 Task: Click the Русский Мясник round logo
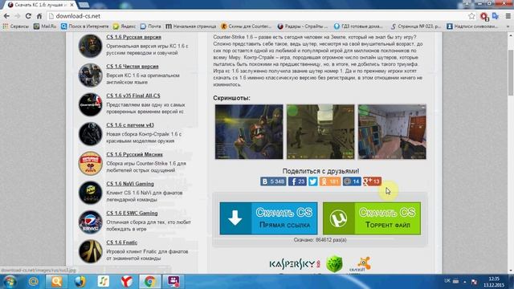click(90, 163)
